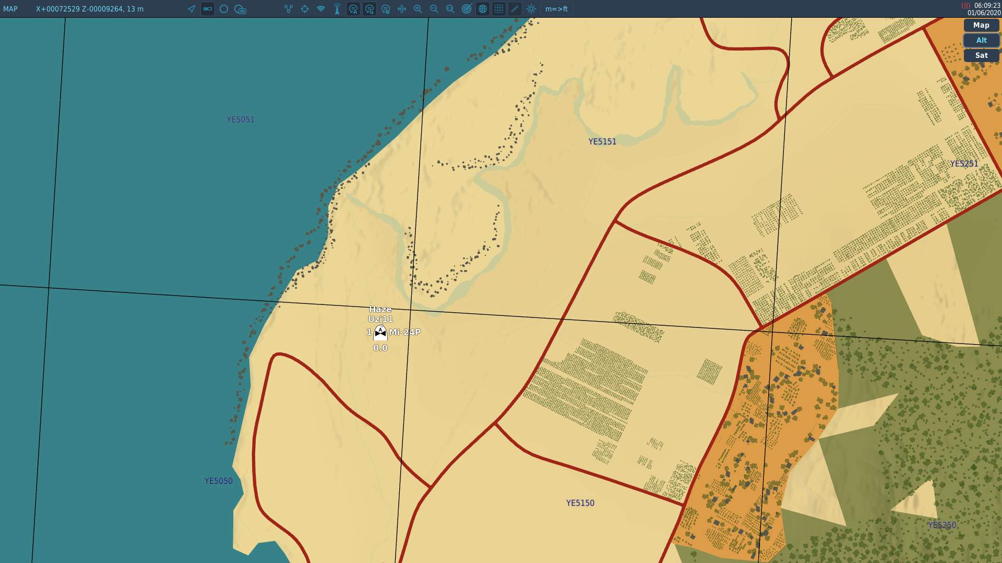Toggle the MGRS grid overlay
Screen dimensions: 1002x563
(x=499, y=9)
